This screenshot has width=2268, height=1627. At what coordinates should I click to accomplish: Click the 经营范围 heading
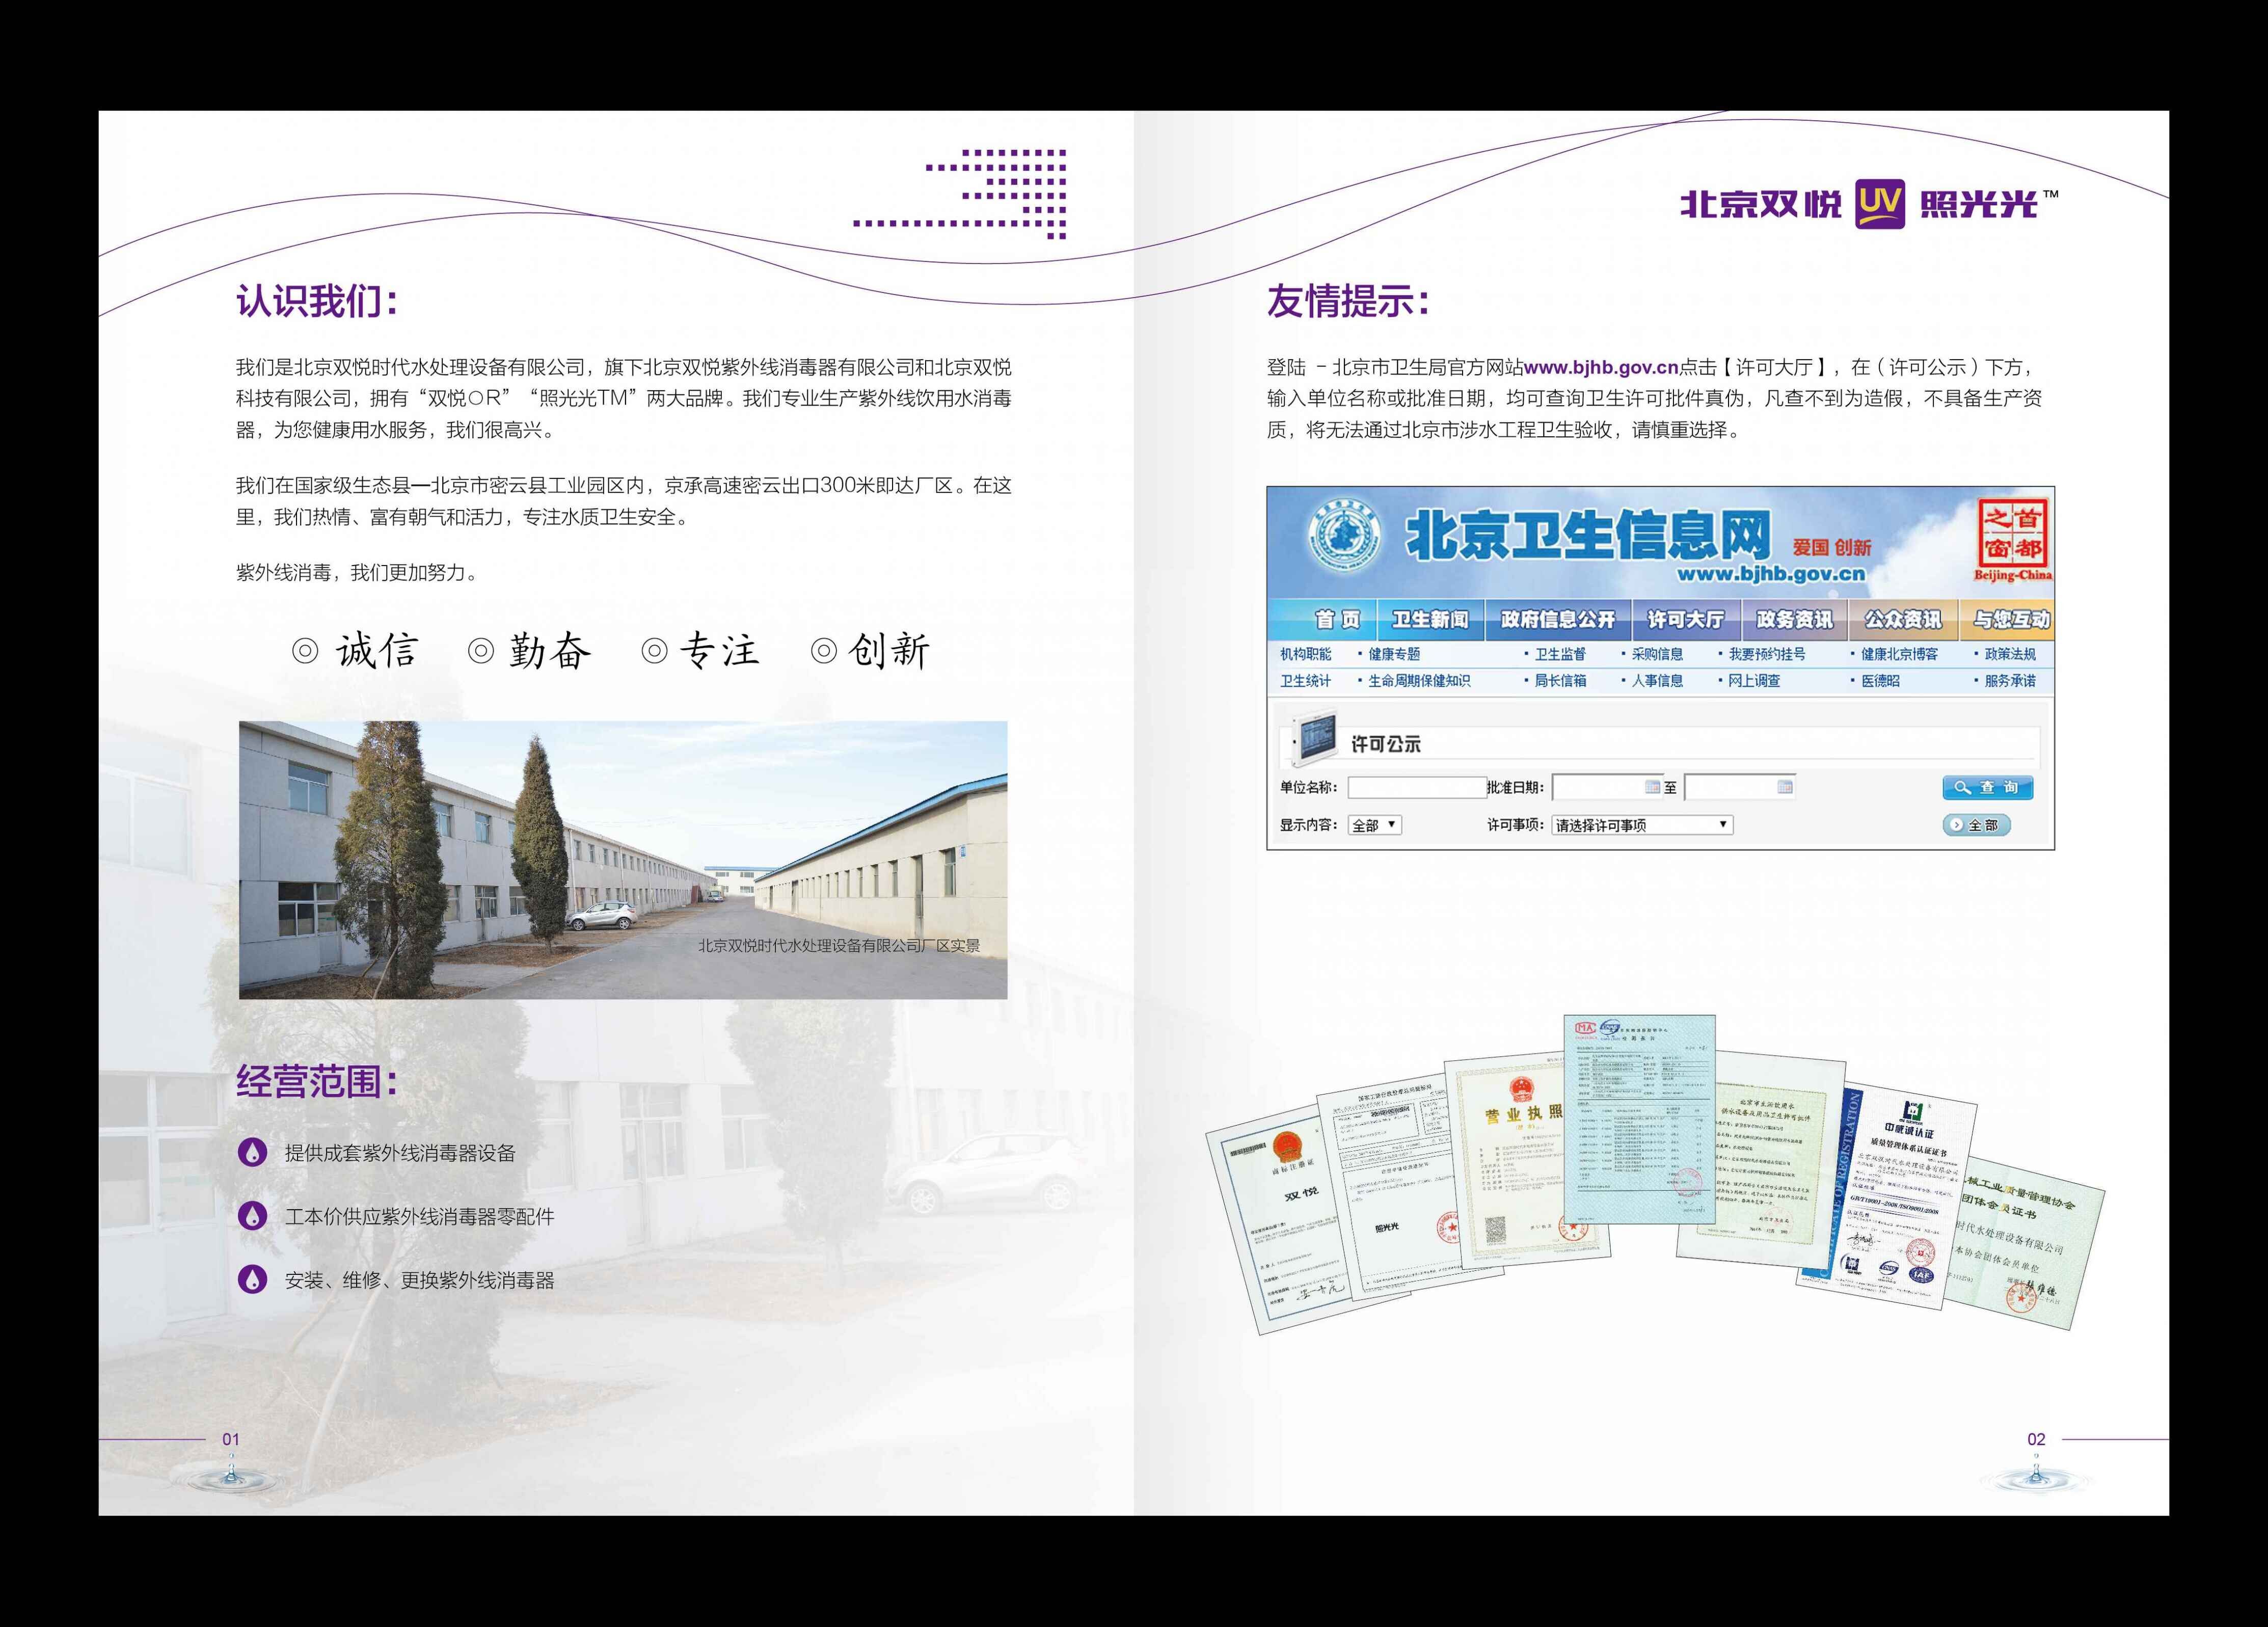317,1080
